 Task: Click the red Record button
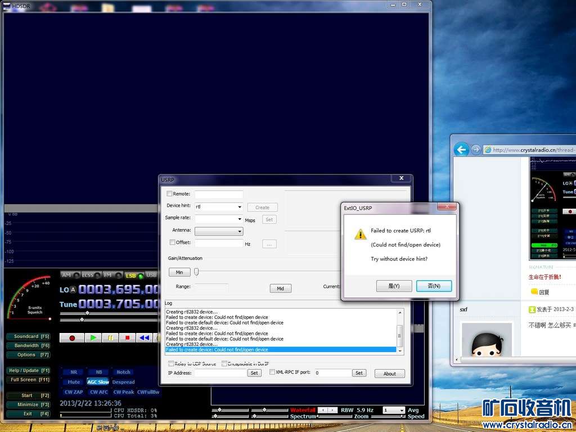72,338
